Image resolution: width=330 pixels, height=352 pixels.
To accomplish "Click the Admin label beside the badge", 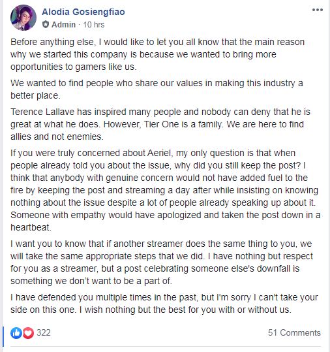I will pos(63,24).
